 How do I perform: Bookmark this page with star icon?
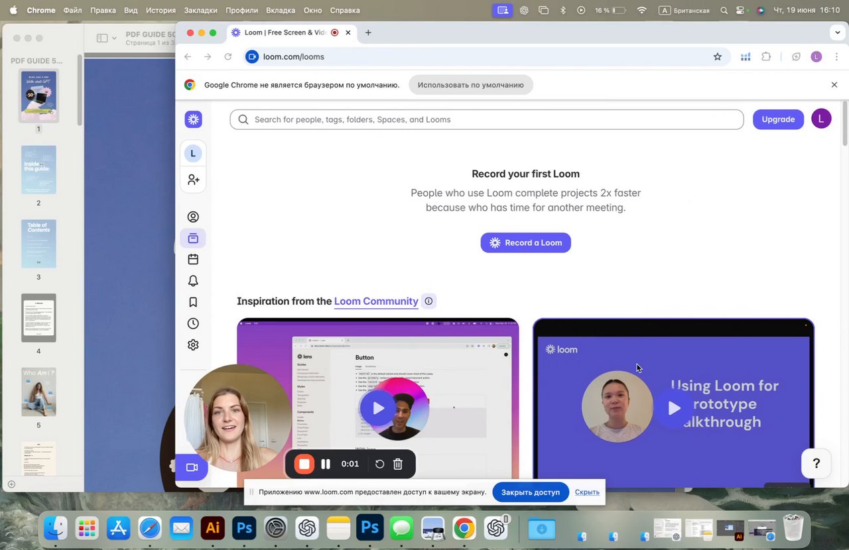pos(717,57)
